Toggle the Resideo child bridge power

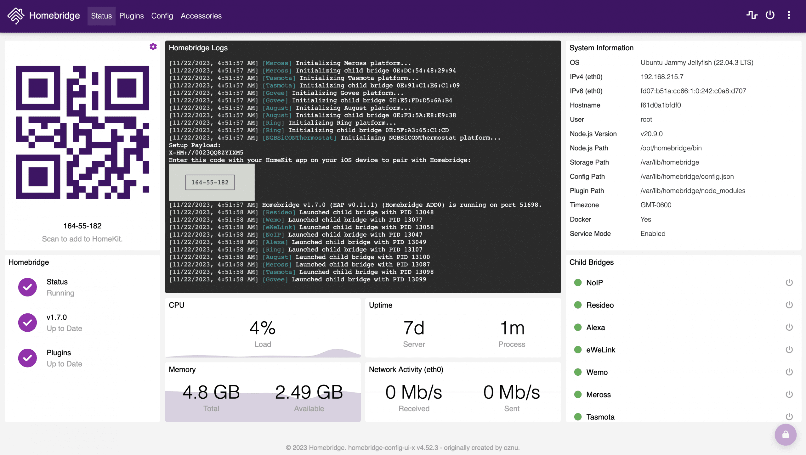[x=789, y=305]
